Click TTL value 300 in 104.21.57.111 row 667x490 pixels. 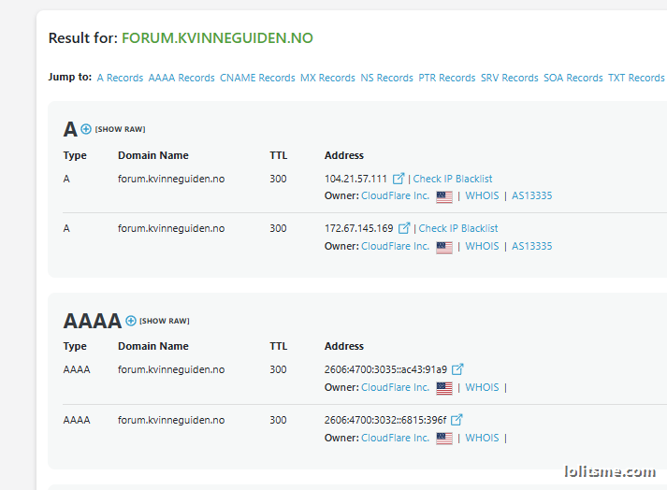(x=278, y=179)
